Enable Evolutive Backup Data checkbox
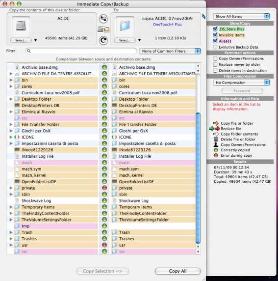 215,47
